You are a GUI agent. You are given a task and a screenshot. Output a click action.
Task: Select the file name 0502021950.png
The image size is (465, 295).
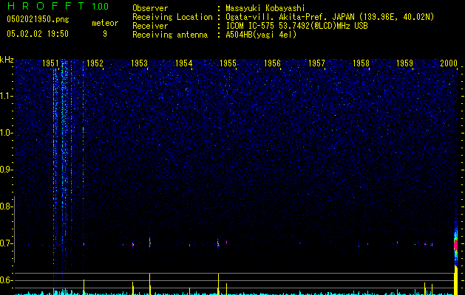(x=38, y=20)
